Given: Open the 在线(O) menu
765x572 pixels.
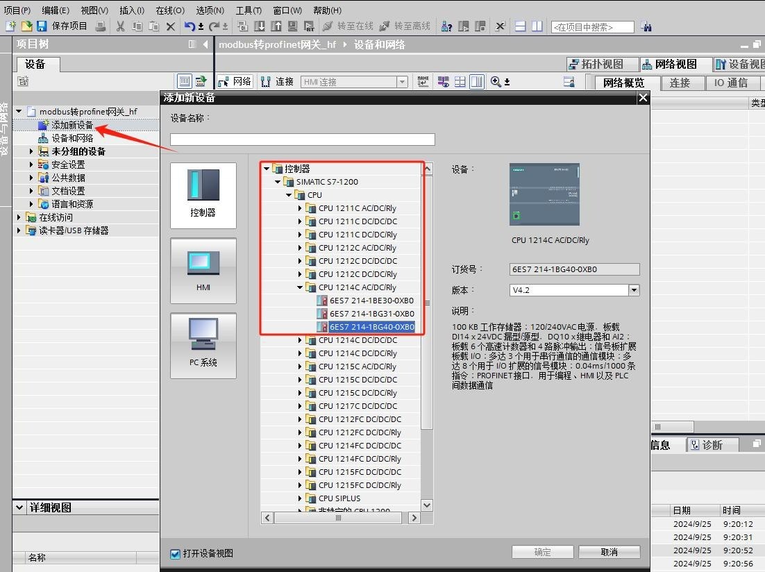Looking at the screenshot, I should (x=170, y=10).
